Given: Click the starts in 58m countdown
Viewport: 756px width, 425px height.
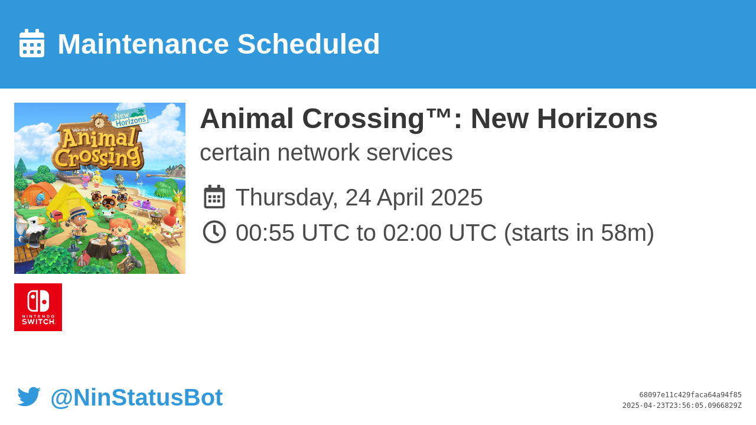Looking at the screenshot, I should tap(579, 233).
